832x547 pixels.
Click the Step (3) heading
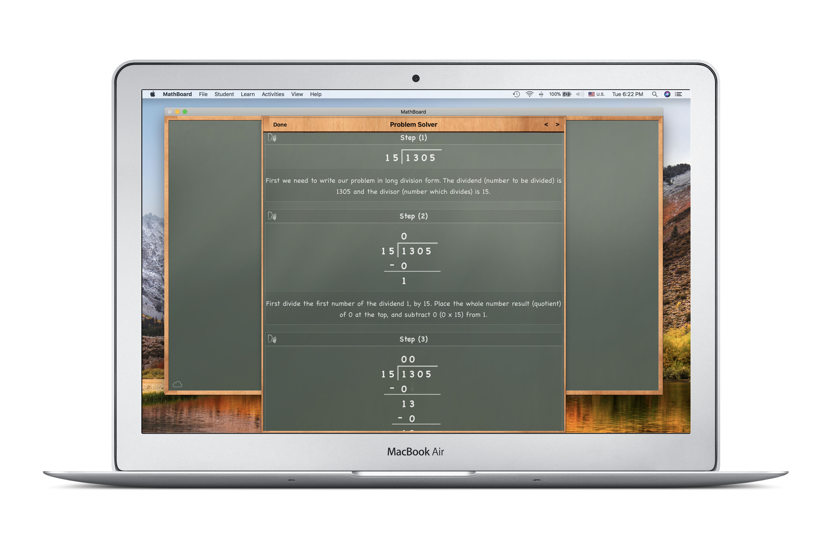[414, 339]
